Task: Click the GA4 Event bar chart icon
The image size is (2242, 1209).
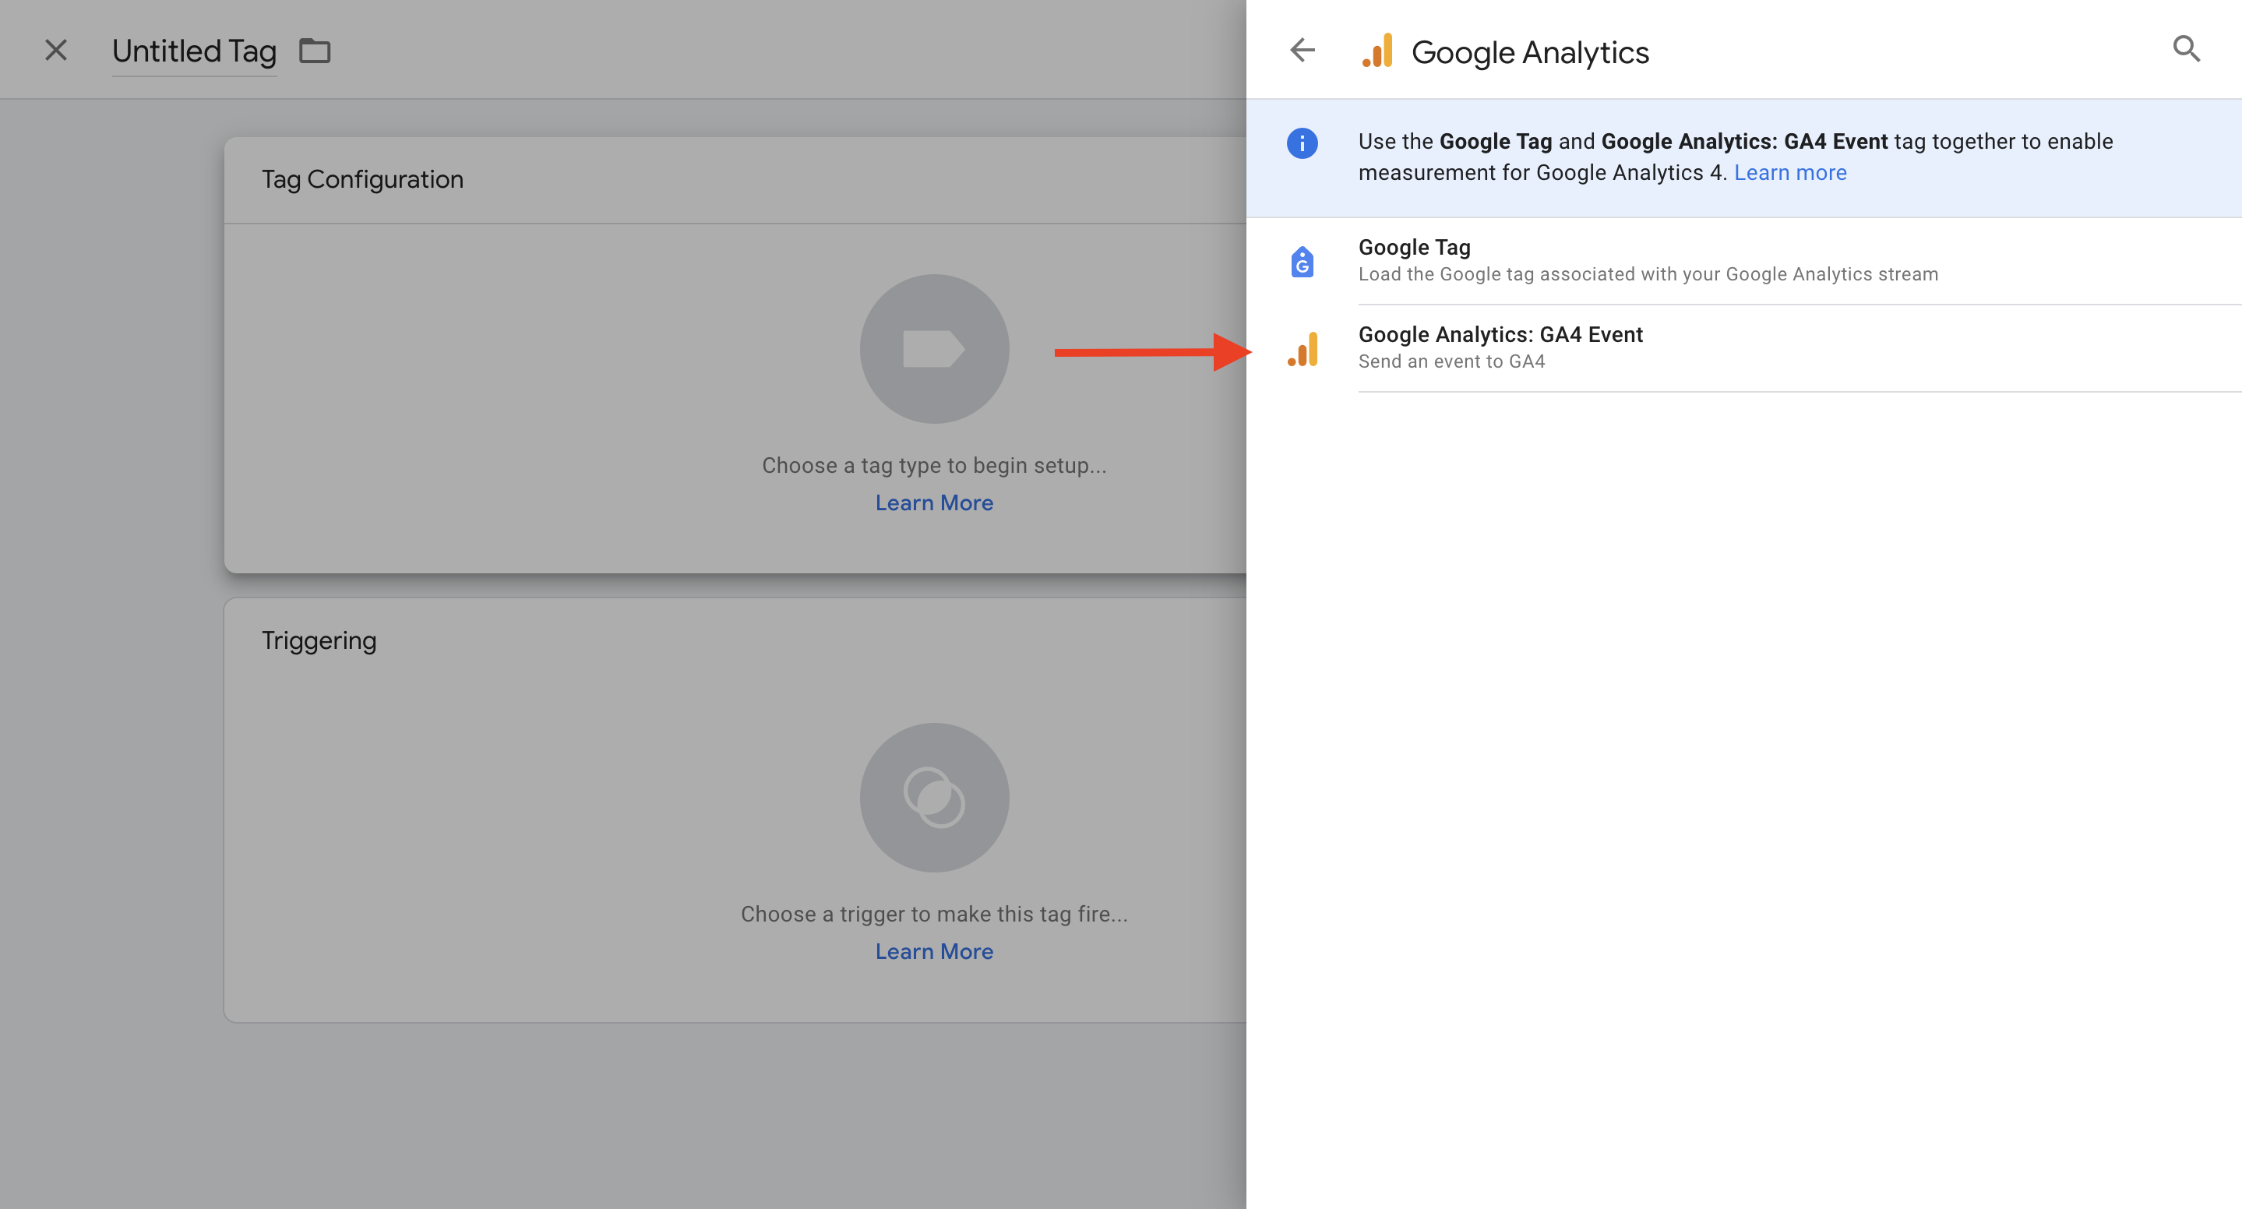Action: 1303,349
